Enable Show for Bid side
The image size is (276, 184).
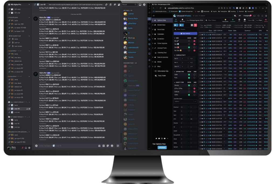[x=189, y=41]
